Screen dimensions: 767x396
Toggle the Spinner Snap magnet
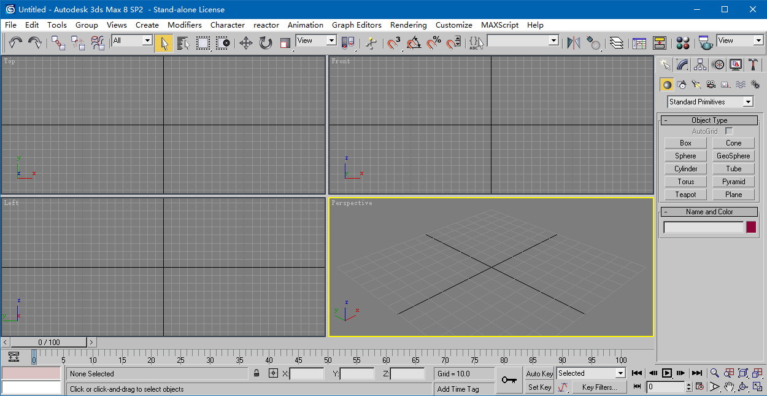[453, 43]
